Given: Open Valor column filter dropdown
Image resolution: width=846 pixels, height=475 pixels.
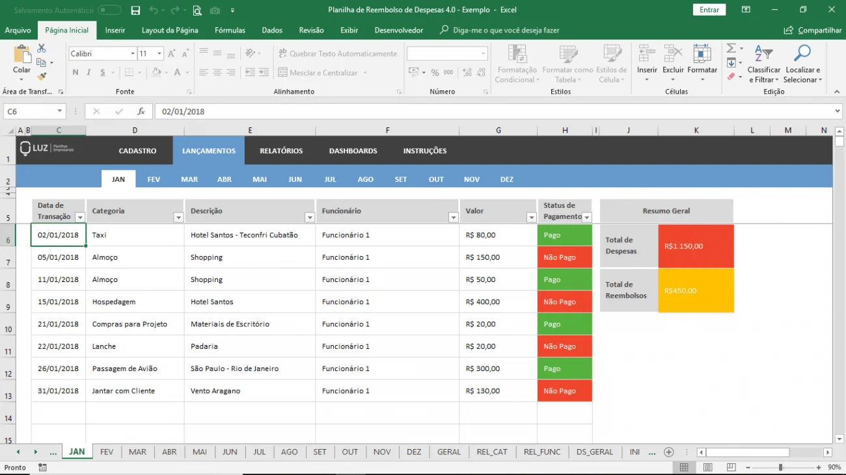Looking at the screenshot, I should [532, 218].
